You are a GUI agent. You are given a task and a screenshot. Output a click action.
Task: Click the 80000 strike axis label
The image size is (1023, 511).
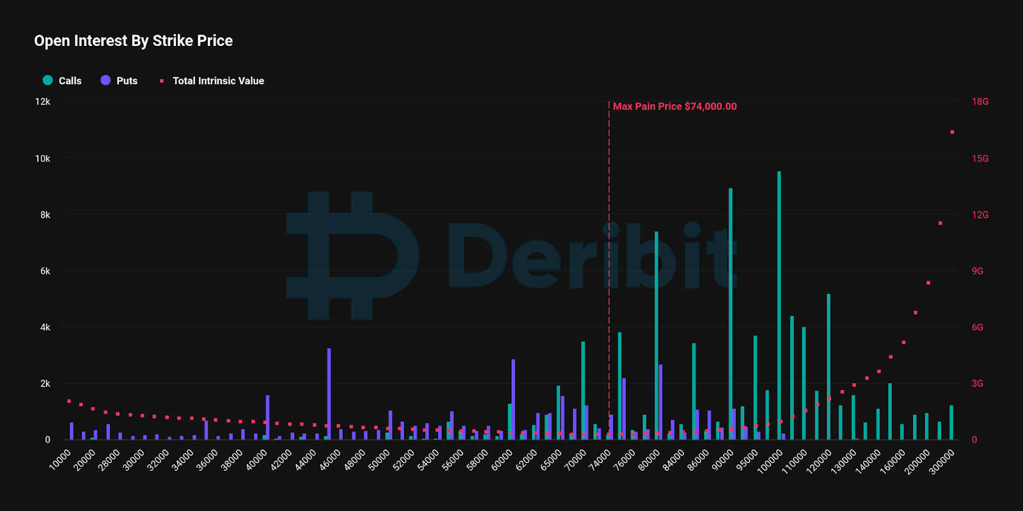(x=650, y=459)
